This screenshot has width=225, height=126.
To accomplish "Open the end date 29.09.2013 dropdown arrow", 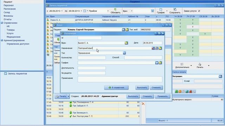I will coord(81,11).
